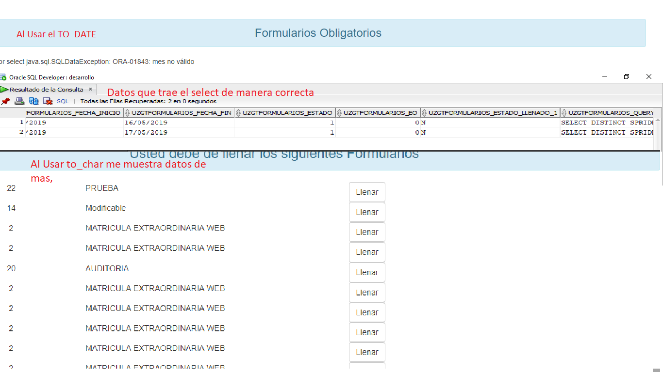Click the UZGTFORMULARIOS_ESTADO column header
663x372 pixels.
[285, 113]
